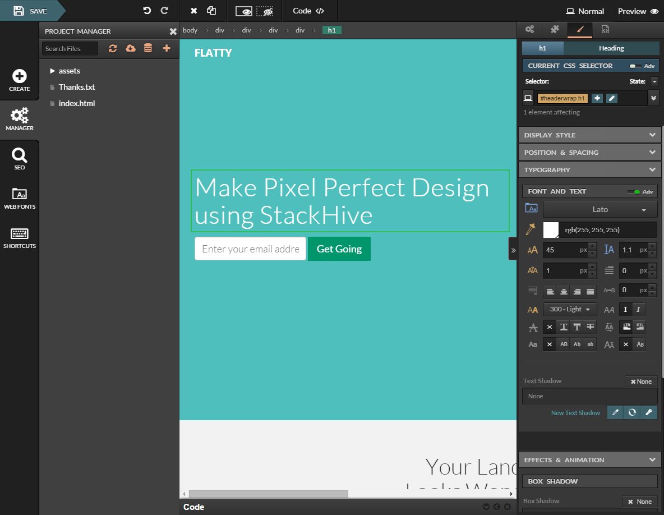Click the white text color swatch

click(x=551, y=230)
